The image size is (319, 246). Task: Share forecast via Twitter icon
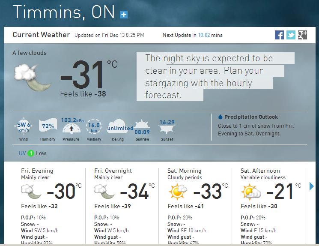(291, 35)
